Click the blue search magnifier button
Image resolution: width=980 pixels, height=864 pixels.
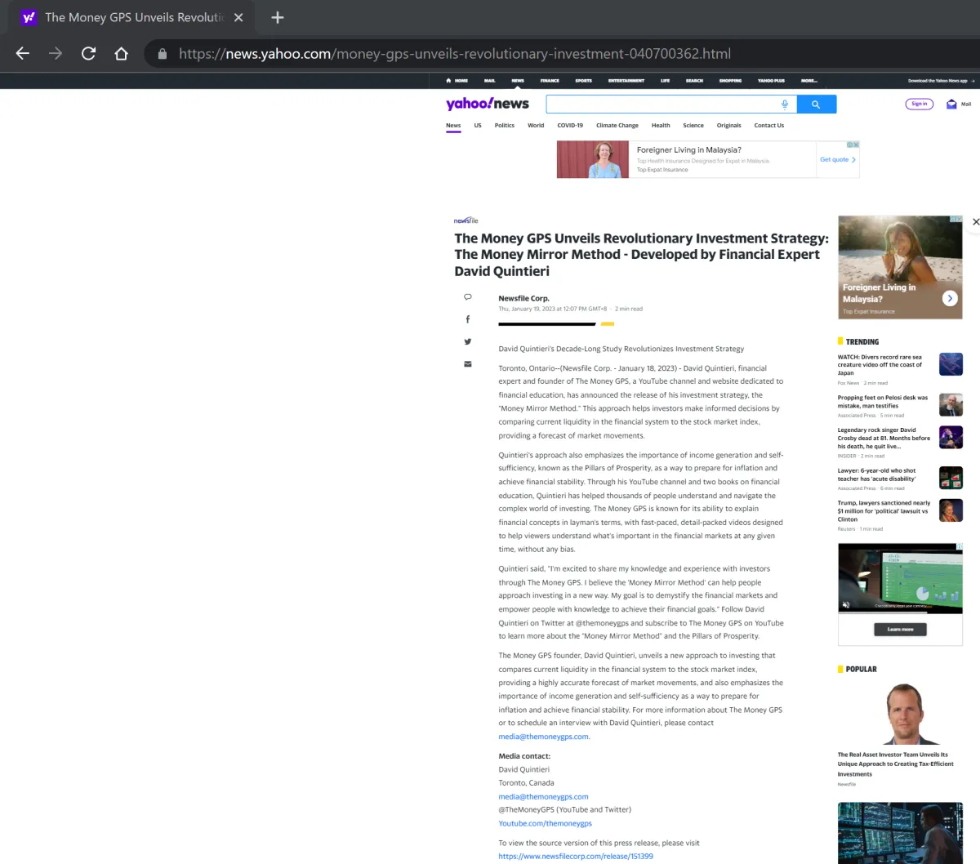[x=815, y=105]
